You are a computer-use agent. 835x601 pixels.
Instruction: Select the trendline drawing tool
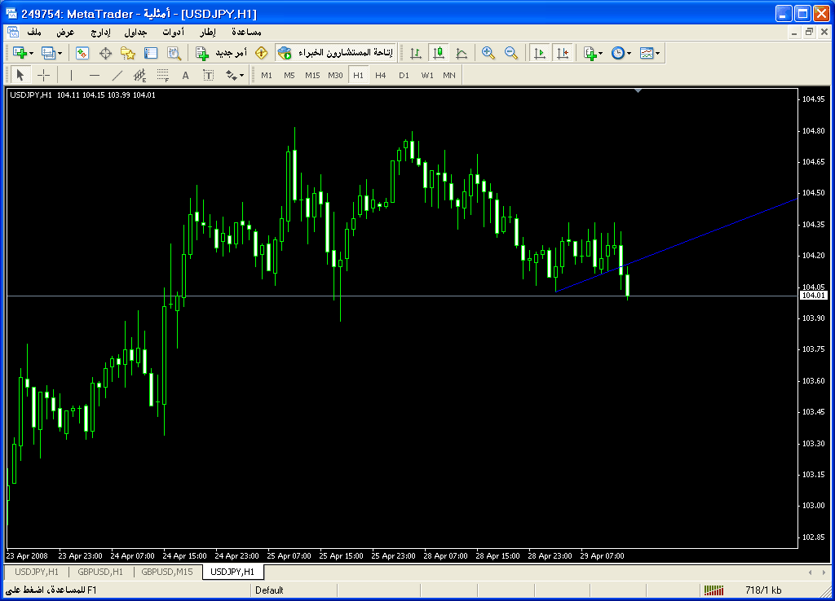[117, 75]
